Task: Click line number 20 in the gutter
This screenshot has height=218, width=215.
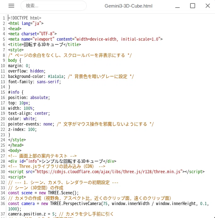Action: click(x=3, y=119)
